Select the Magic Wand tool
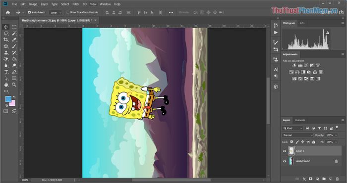The image size is (347, 183). pyautogui.click(x=14, y=33)
